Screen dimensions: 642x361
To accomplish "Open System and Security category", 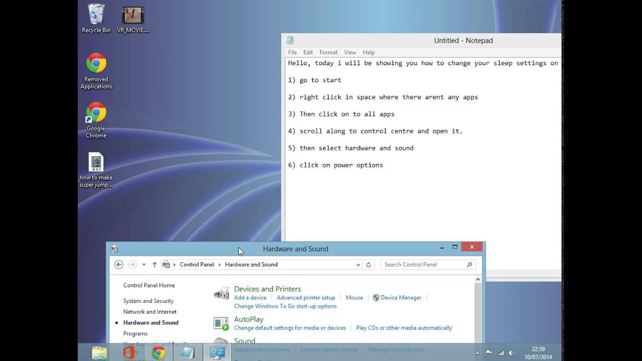I will [148, 301].
